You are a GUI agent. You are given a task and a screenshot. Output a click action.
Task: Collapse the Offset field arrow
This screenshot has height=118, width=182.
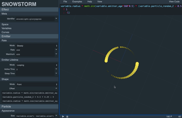(56, 88)
